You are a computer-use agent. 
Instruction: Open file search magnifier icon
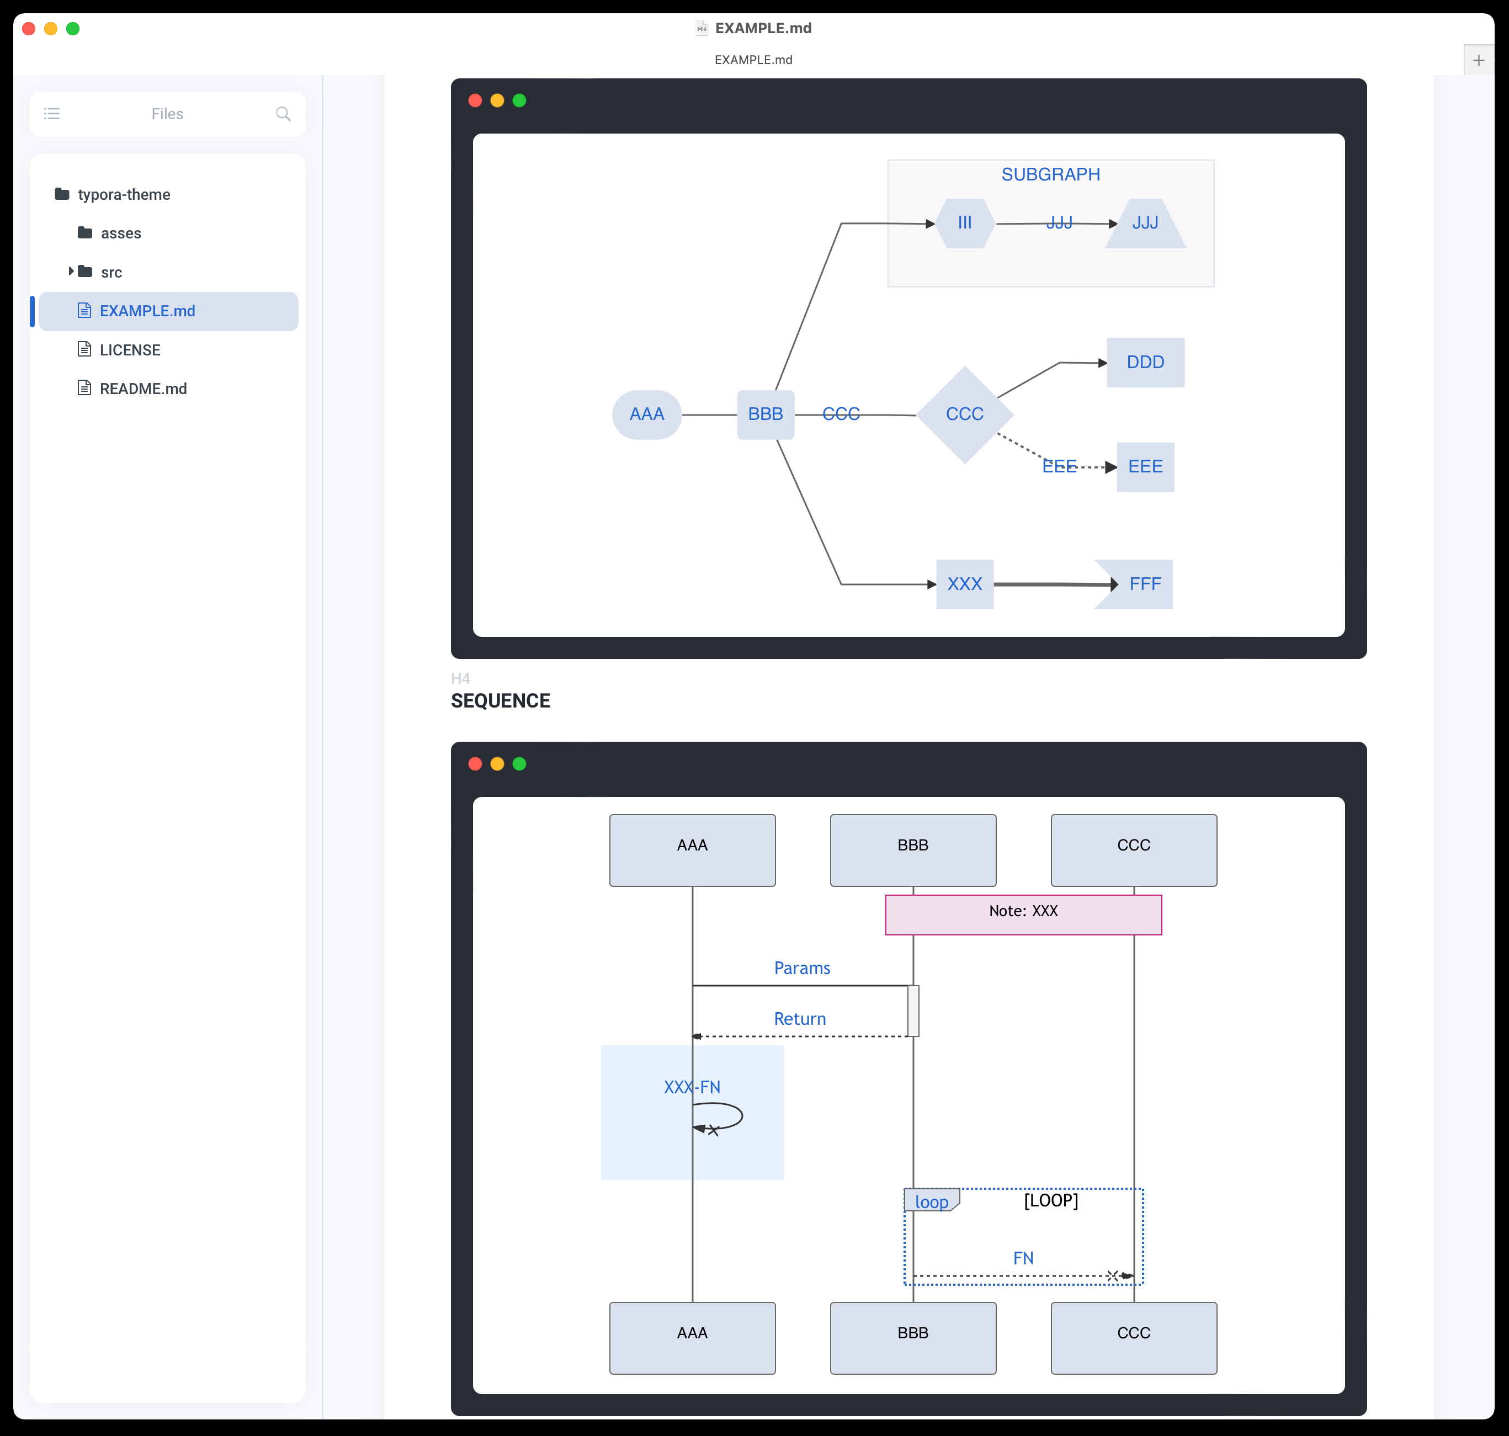[x=283, y=114]
